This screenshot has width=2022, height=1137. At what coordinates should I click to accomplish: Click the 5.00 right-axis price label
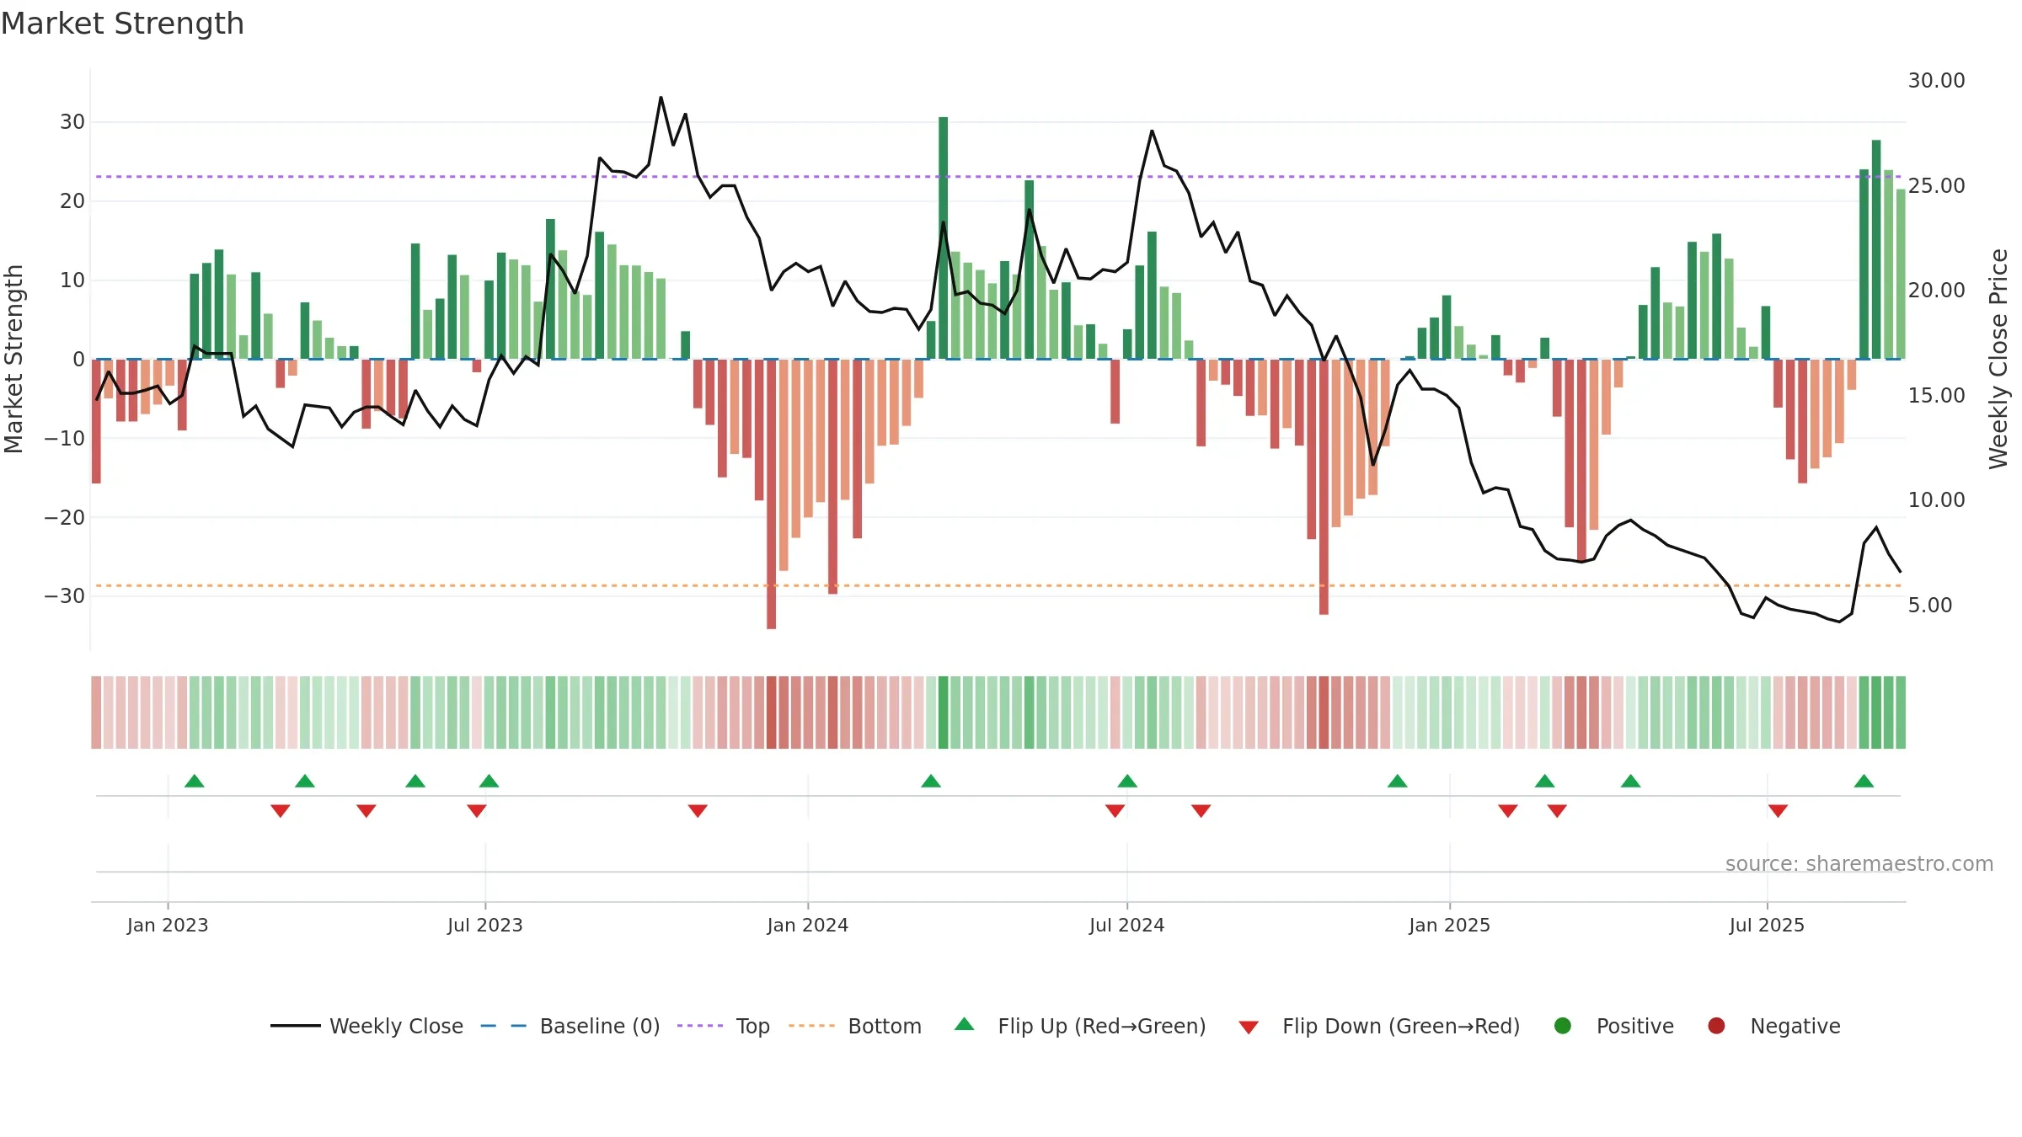click(1930, 605)
